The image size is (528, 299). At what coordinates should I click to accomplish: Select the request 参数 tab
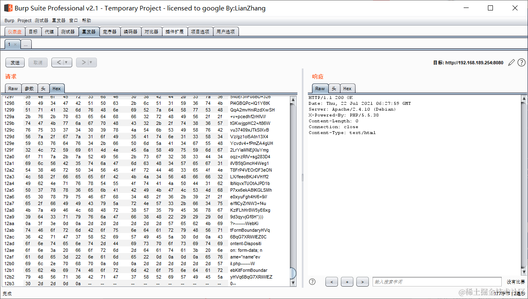(29, 89)
